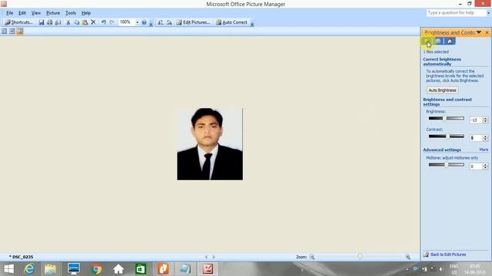Click the Midtone value field
The height and width of the screenshot is (276, 492).
coord(476,166)
